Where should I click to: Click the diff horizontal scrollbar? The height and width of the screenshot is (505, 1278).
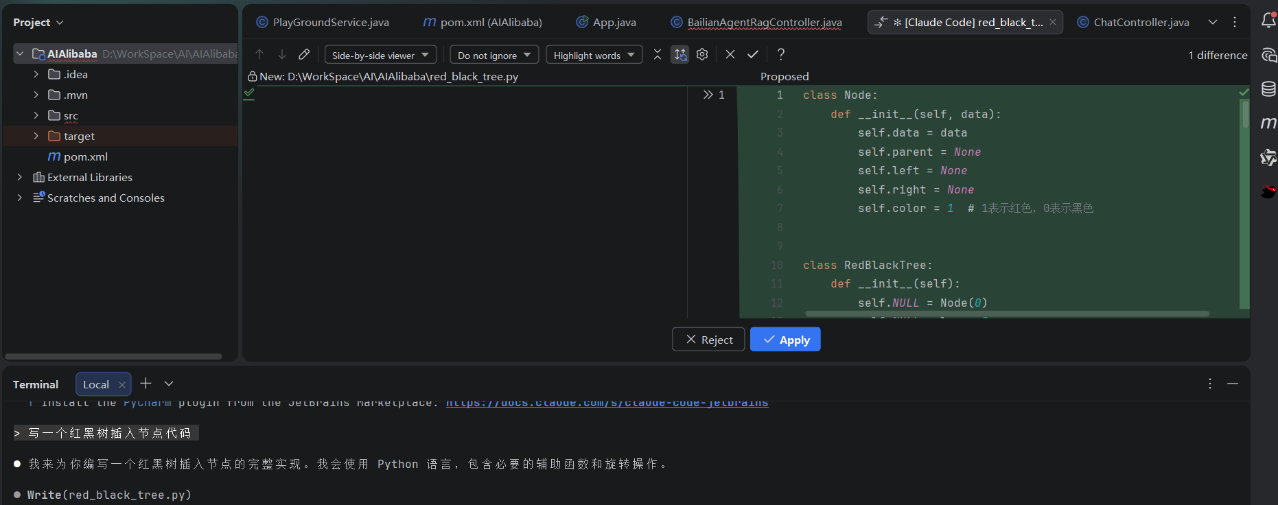[x=1007, y=314]
